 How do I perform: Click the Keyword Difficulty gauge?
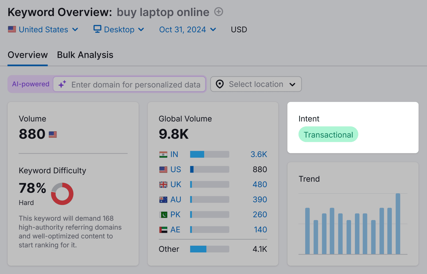pyautogui.click(x=62, y=194)
